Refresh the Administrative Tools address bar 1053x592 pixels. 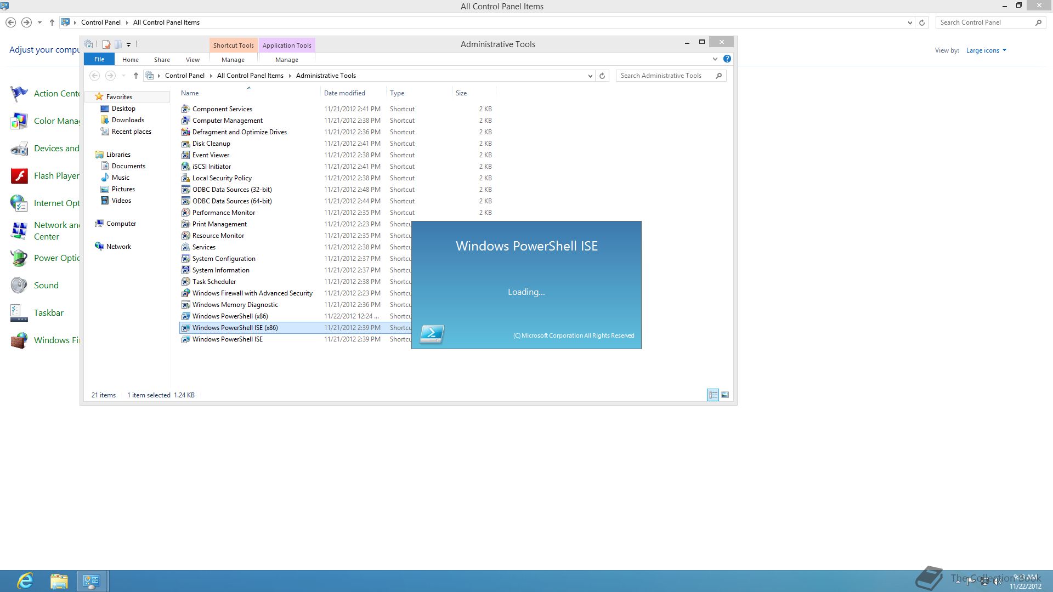pyautogui.click(x=602, y=76)
